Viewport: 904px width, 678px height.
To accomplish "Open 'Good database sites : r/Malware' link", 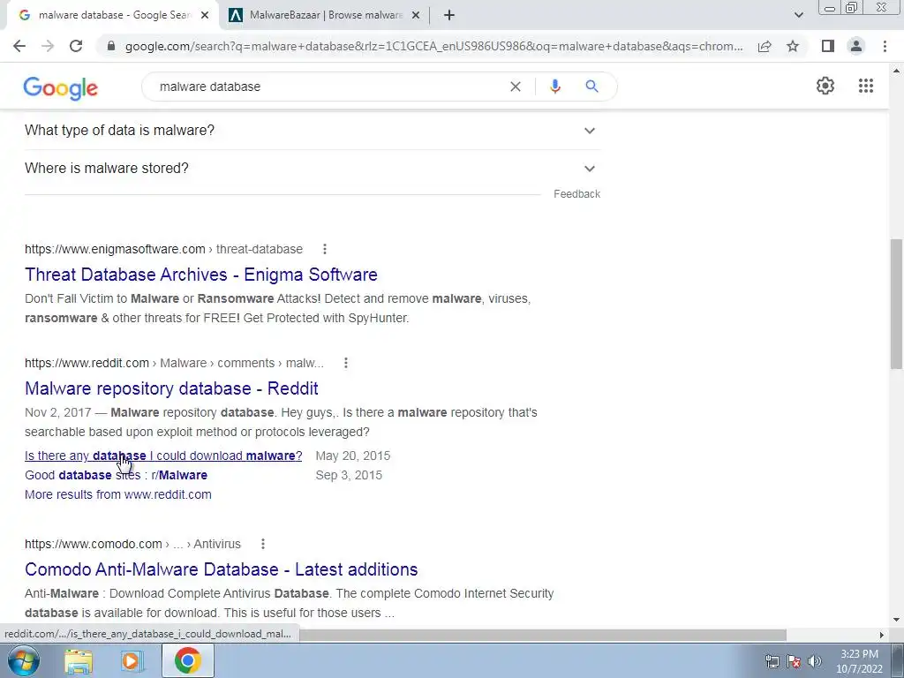I will coord(116,476).
